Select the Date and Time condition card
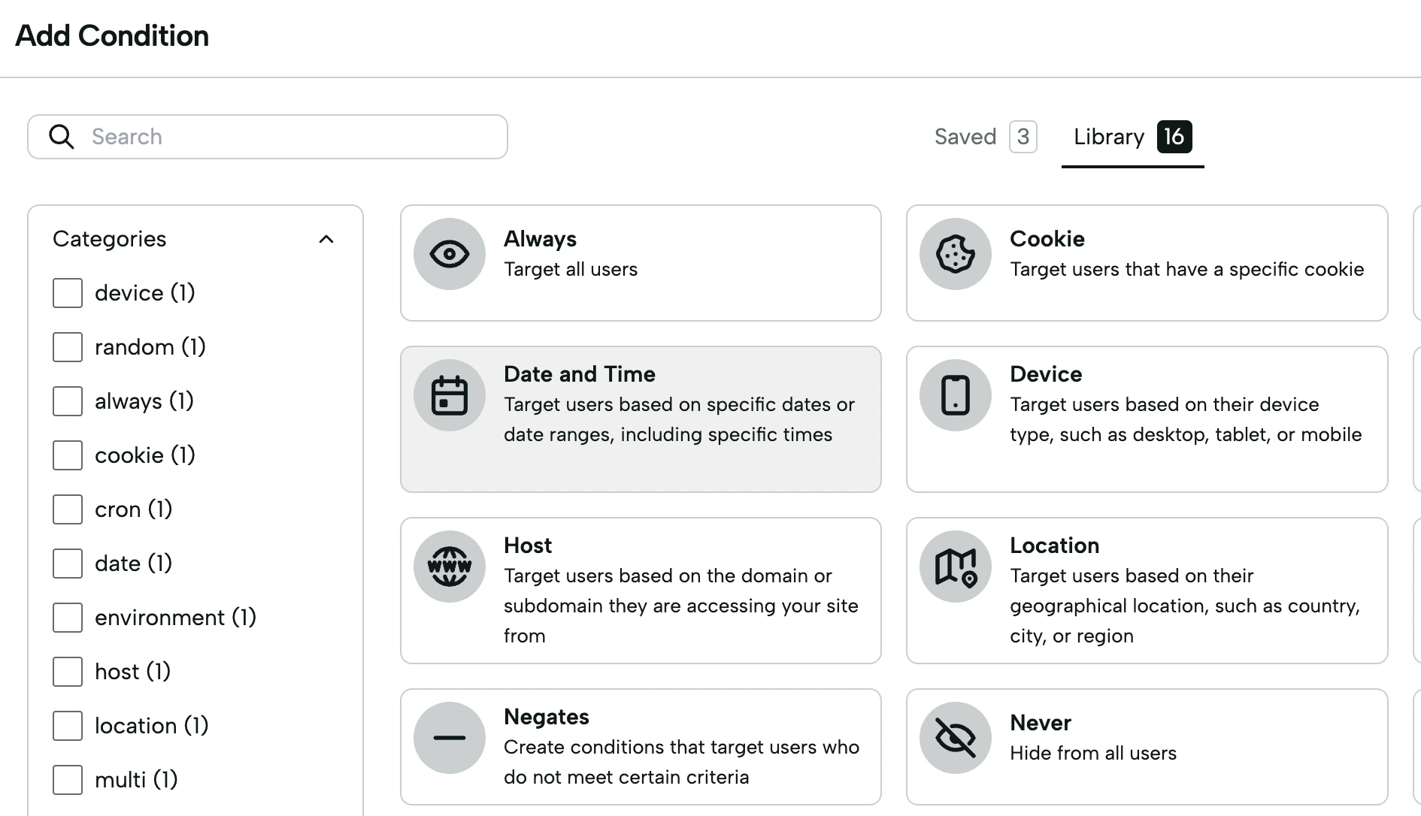Viewport: 1421px width, 816px height. 640,419
